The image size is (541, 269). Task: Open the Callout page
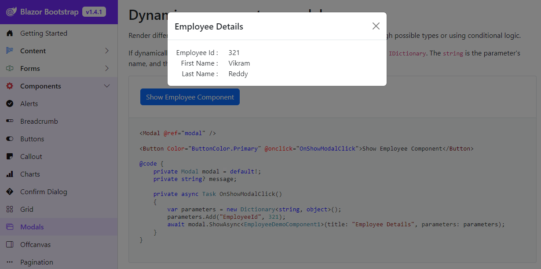(x=31, y=156)
